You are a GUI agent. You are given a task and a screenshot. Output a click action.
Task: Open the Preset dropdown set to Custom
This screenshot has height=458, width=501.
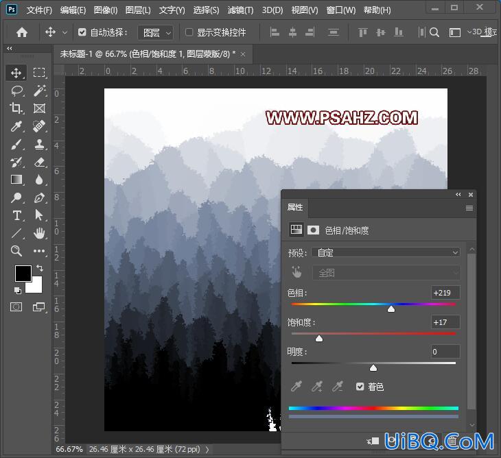click(386, 252)
